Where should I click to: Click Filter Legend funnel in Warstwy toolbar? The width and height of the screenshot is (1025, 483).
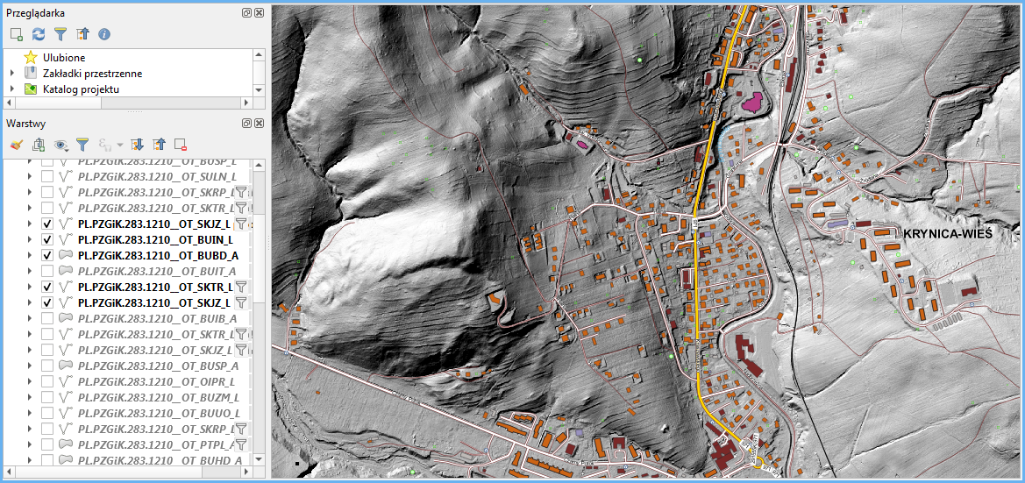pyautogui.click(x=82, y=145)
